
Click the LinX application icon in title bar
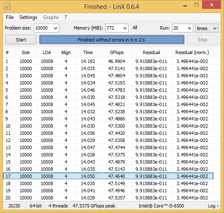click(x=7, y=6)
